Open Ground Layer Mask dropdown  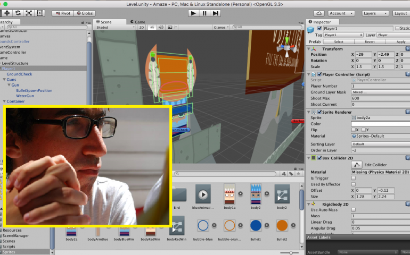(x=381, y=92)
